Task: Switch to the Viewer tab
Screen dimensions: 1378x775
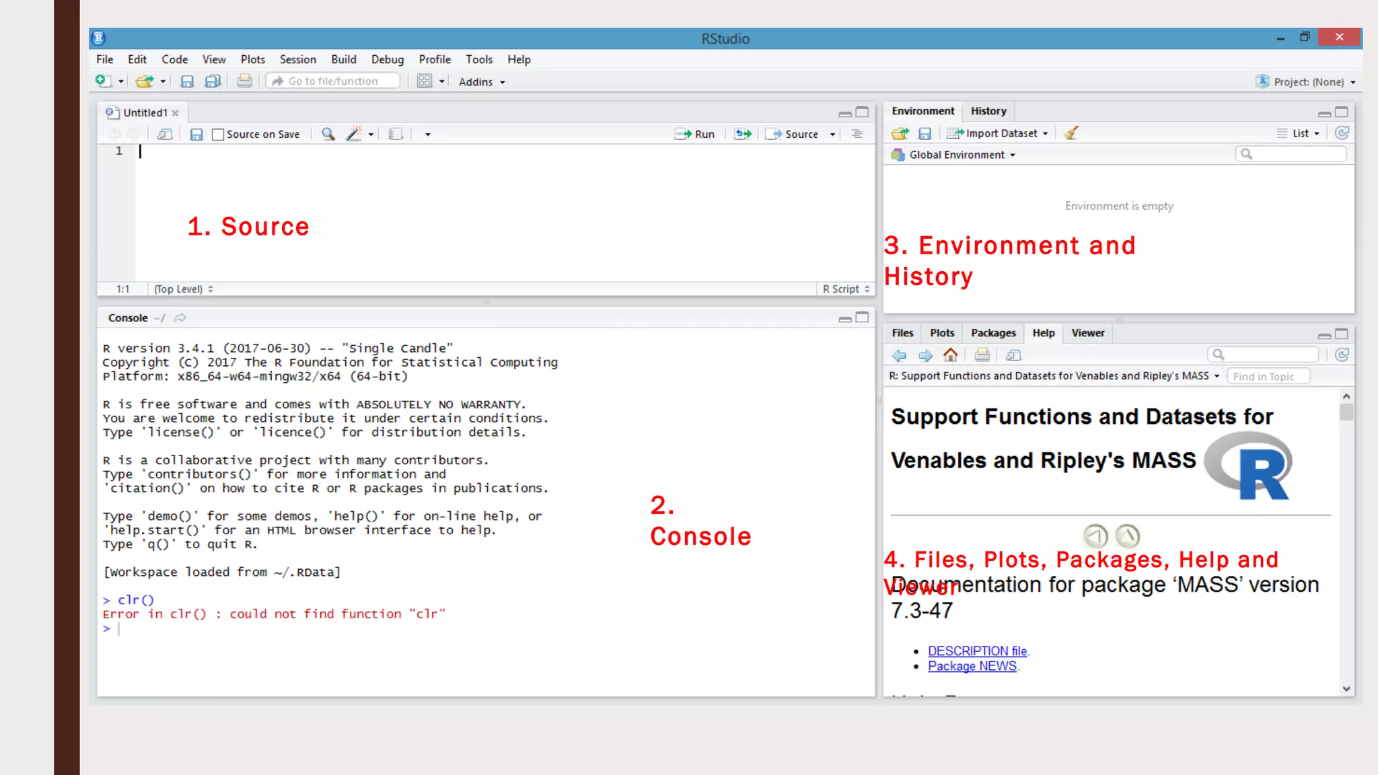Action: (x=1087, y=333)
